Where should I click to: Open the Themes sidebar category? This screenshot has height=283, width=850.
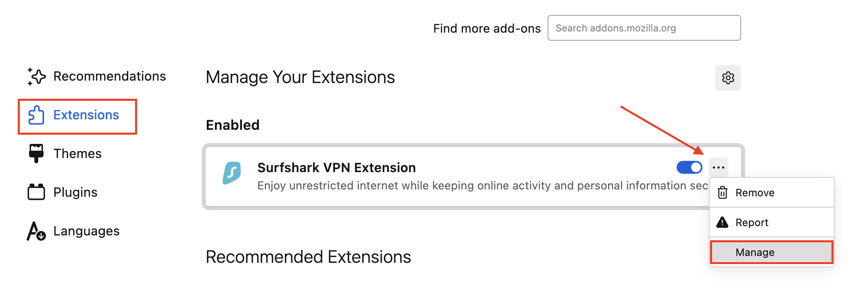pyautogui.click(x=77, y=154)
